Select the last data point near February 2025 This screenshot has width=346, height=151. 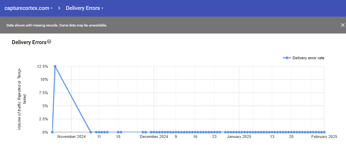(324, 132)
